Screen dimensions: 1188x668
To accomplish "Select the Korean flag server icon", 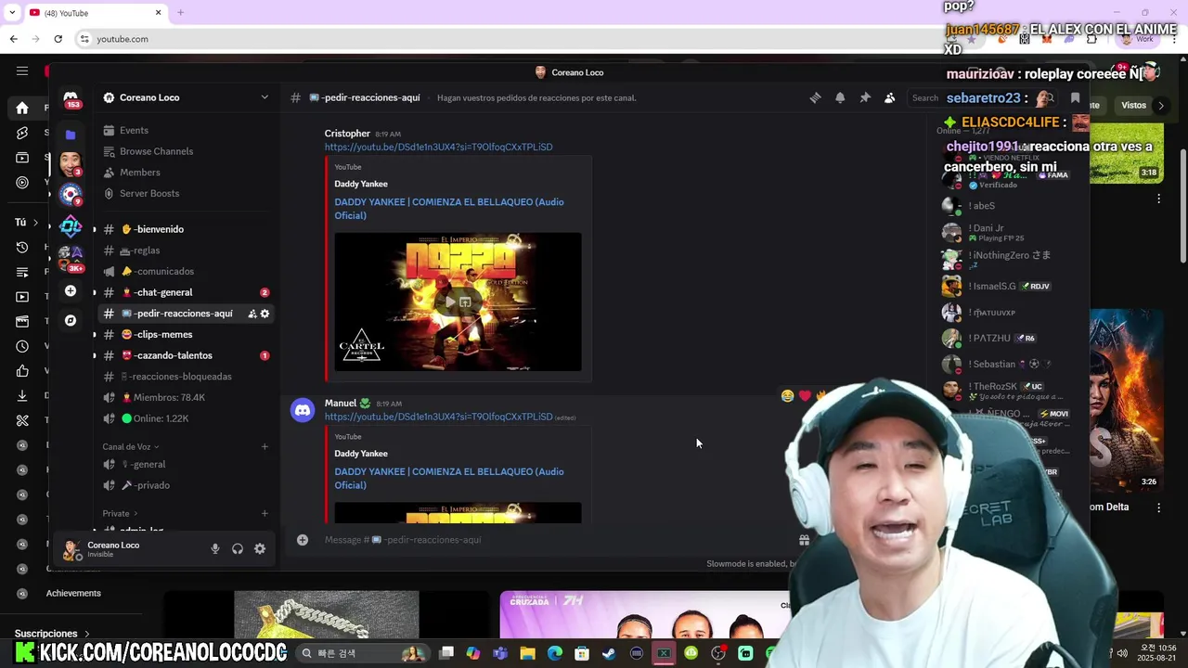I will pyautogui.click(x=71, y=195).
